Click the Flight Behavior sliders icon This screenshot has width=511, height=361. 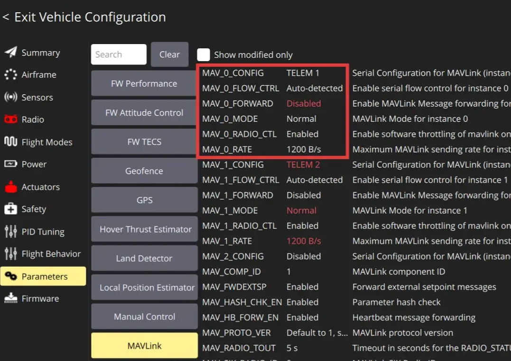[x=10, y=253]
